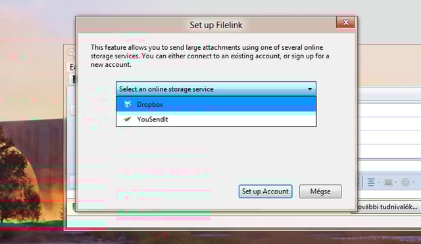The height and width of the screenshot is (244, 421).
Task: Insert smiley icon in background compose toolbar
Action: 405,182
